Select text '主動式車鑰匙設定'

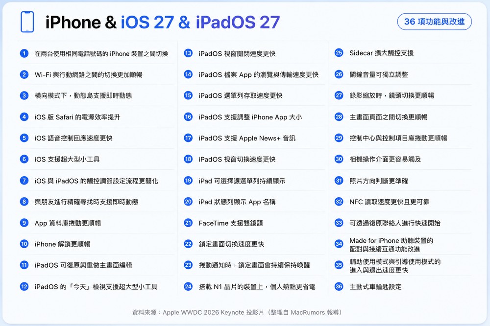[x=376, y=287]
